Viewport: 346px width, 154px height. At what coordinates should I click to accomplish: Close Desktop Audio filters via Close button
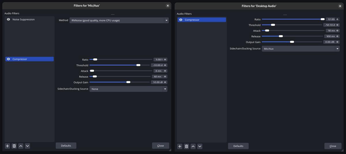click(x=333, y=146)
